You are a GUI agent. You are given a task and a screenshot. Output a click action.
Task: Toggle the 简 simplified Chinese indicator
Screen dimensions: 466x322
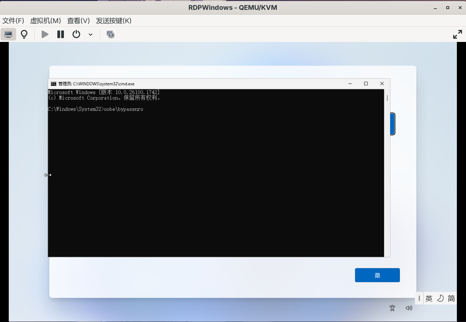(x=451, y=298)
